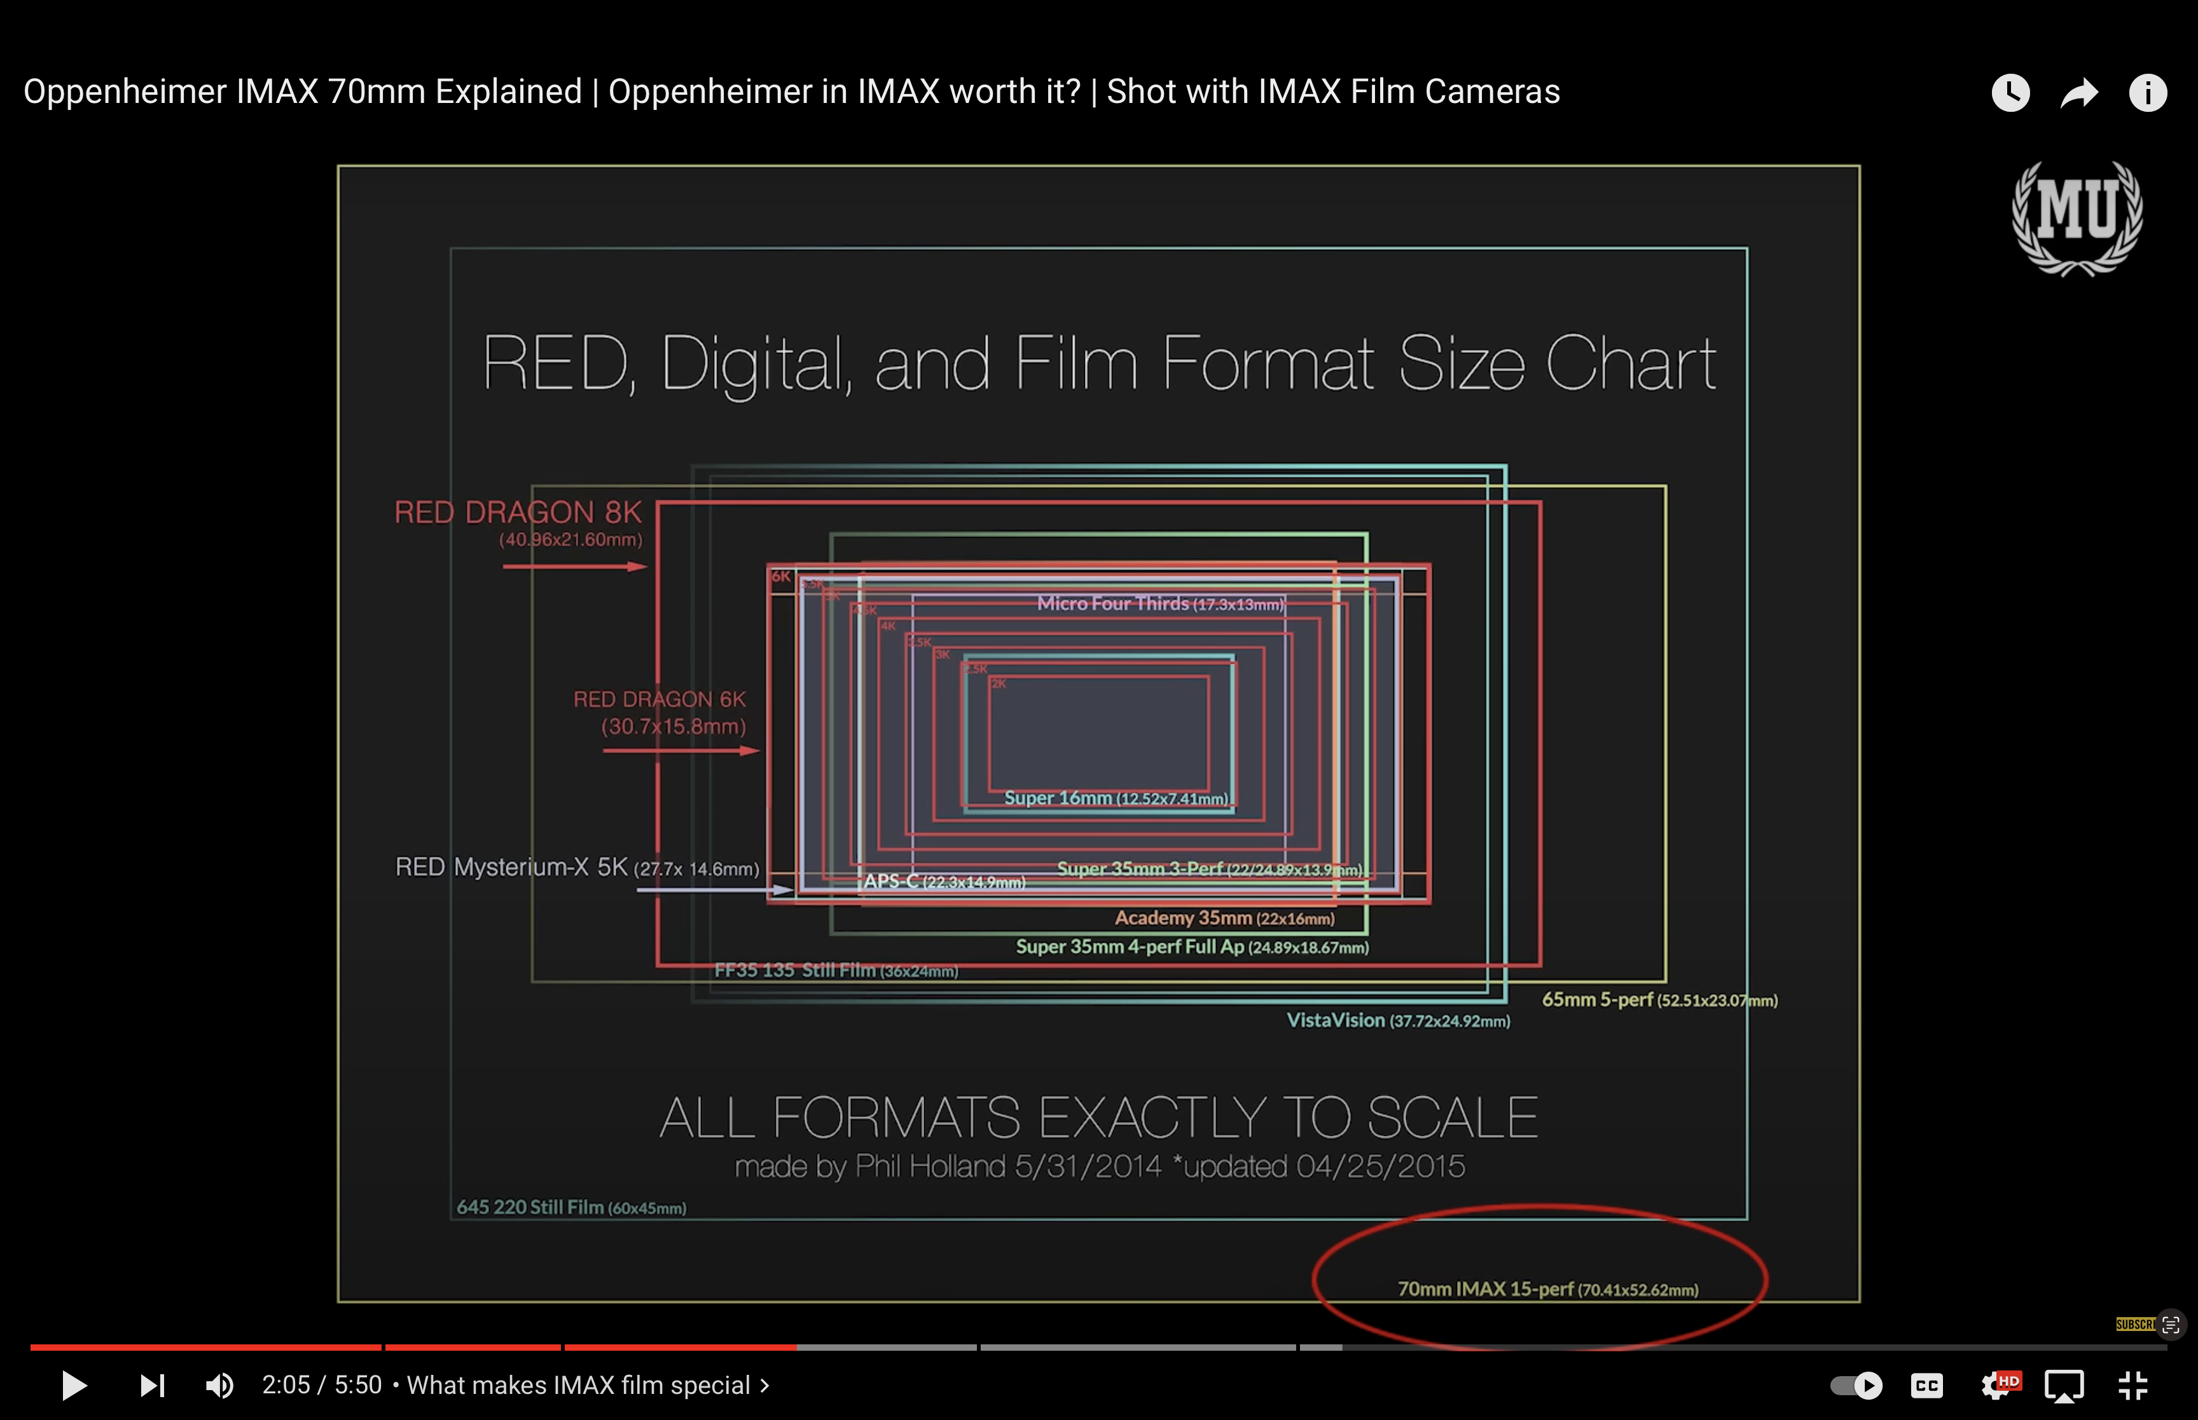Viewport: 2198px width, 1420px height.
Task: Mute the video volume
Action: tap(219, 1385)
